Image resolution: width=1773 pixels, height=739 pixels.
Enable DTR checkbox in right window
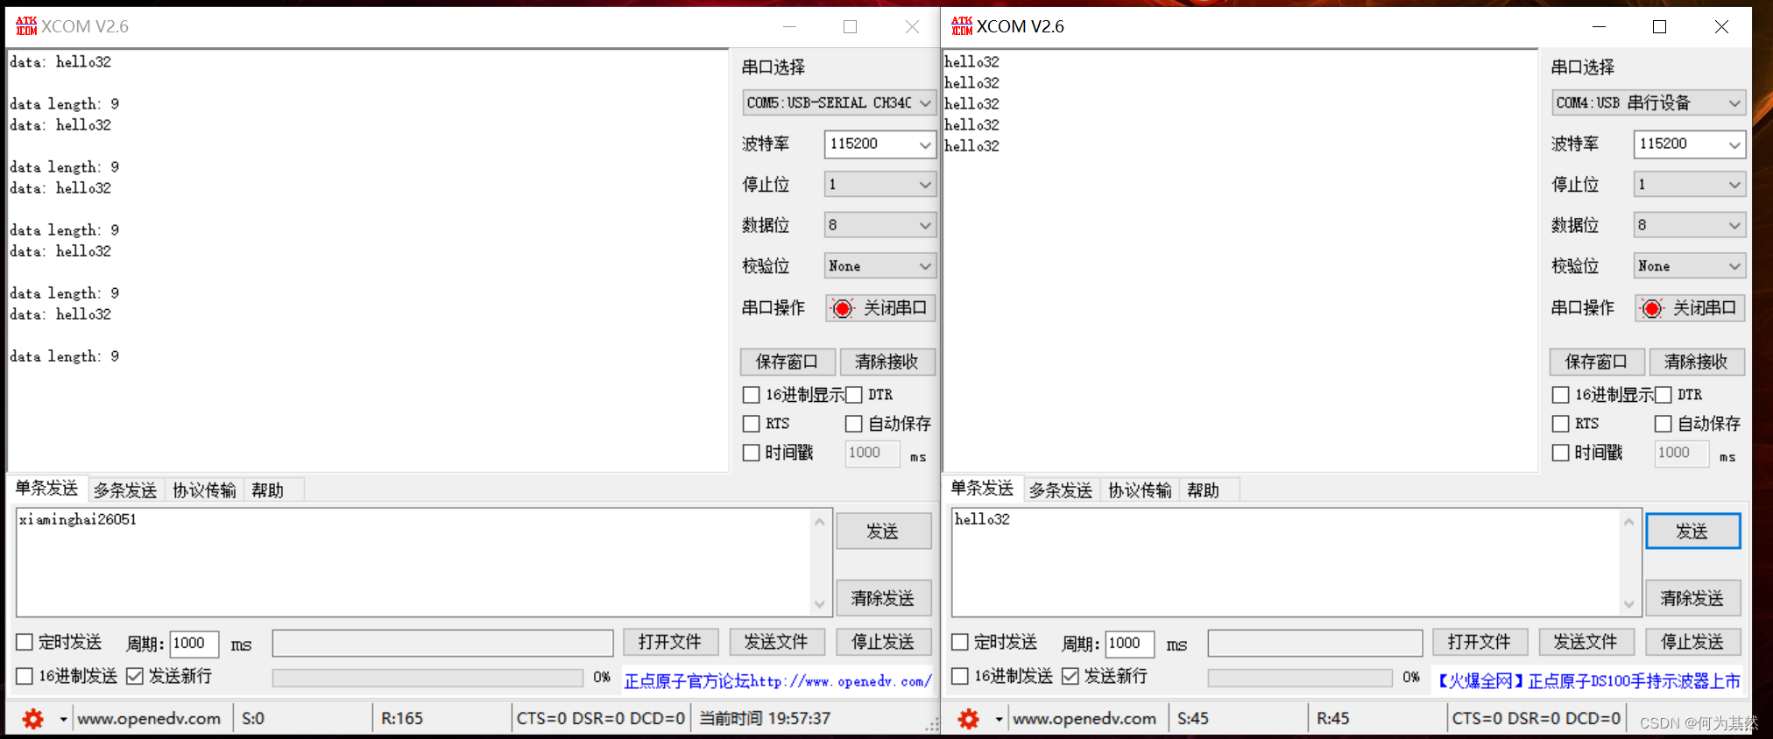[1664, 395]
